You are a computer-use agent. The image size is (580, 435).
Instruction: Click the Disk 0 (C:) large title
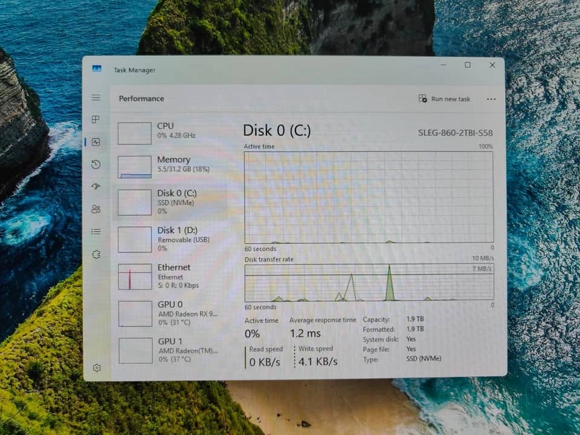pos(277,130)
